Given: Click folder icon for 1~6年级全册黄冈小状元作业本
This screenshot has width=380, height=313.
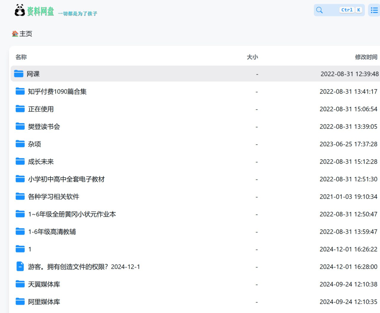Looking at the screenshot, I should point(20,214).
